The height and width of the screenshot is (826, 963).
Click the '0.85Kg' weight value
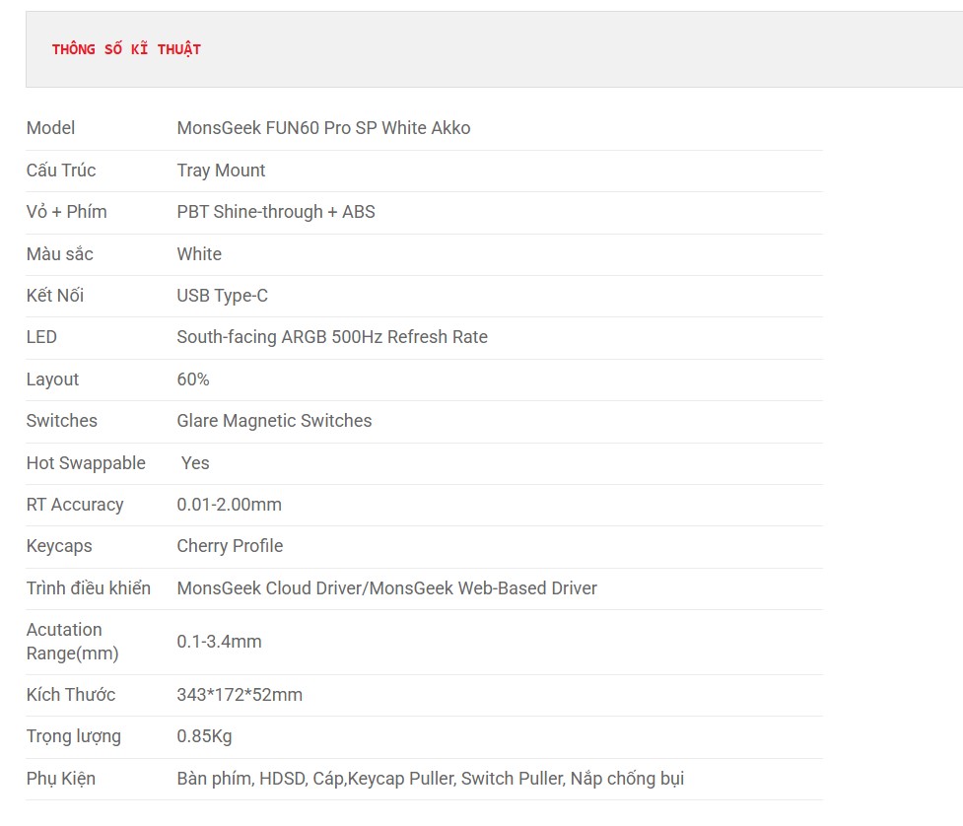204,736
